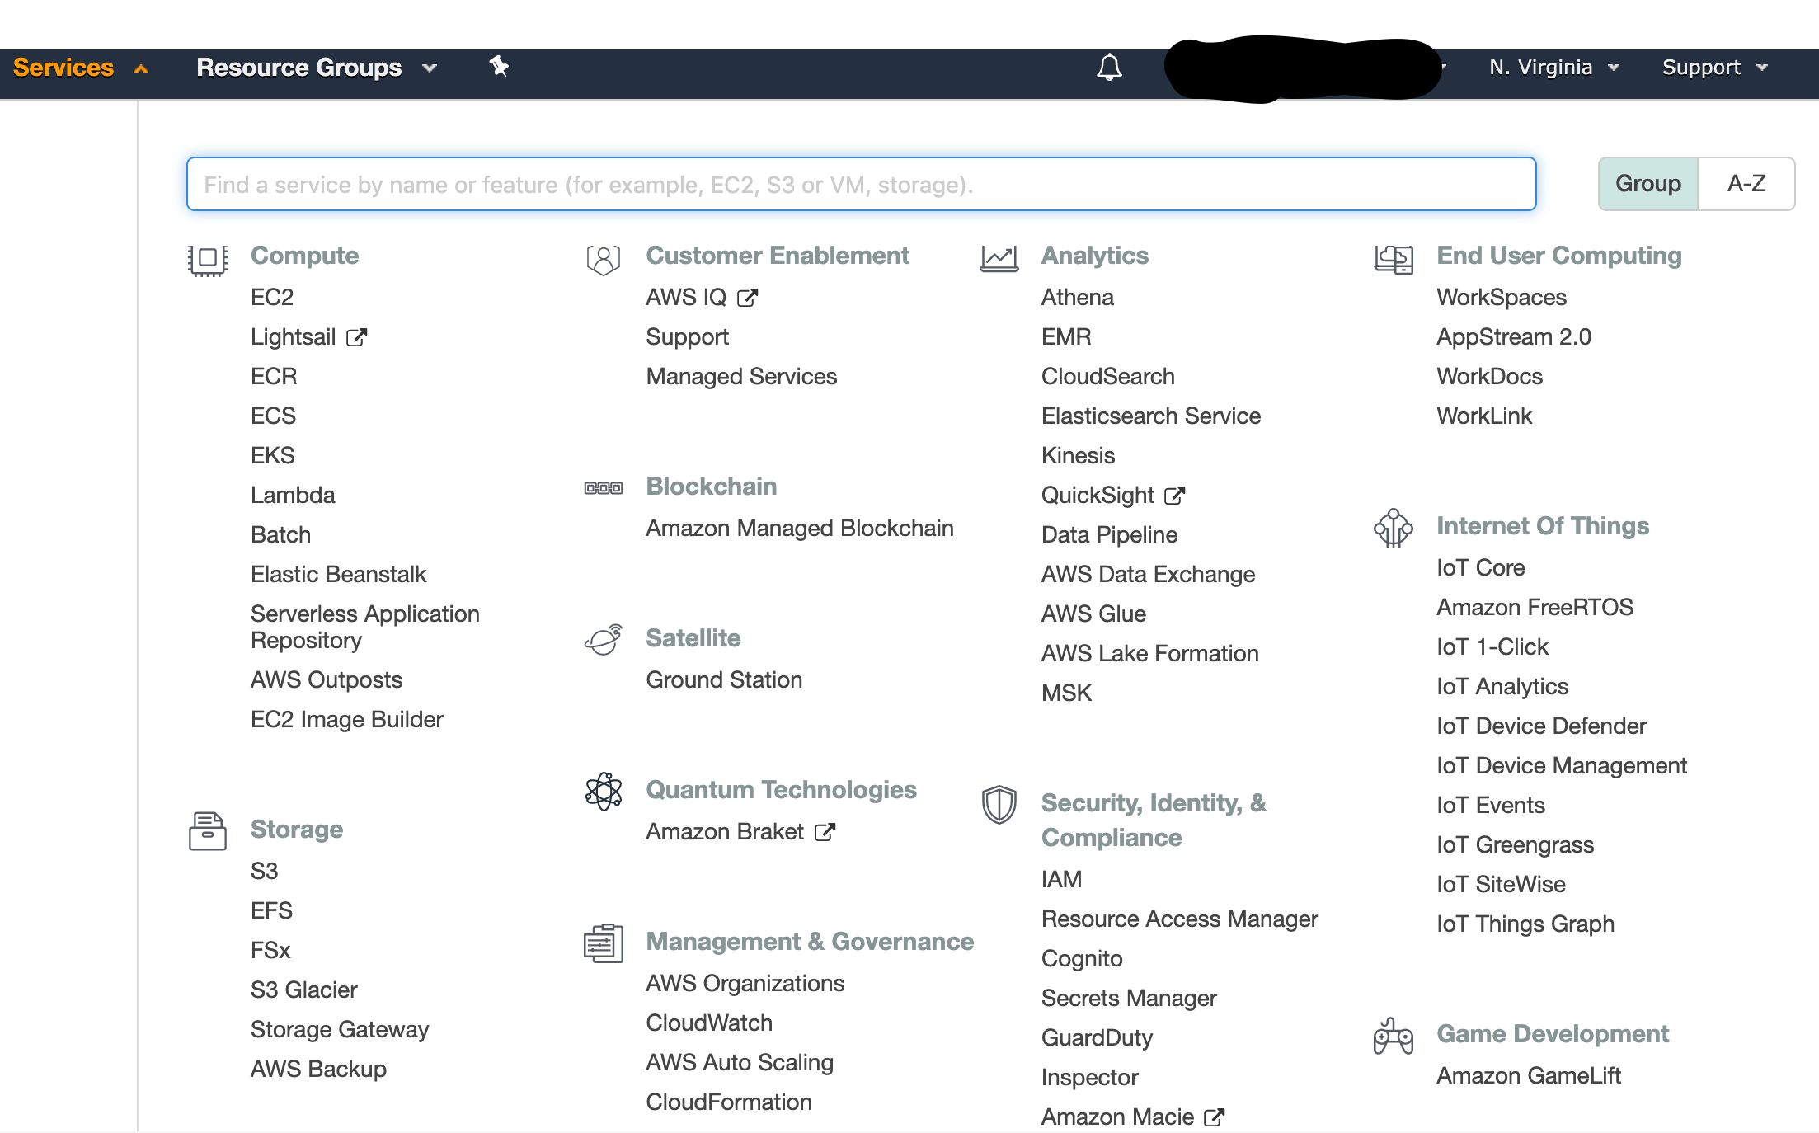Viewport: 1819px width, 1133px height.
Task: Open MSK service
Action: 1066,693
